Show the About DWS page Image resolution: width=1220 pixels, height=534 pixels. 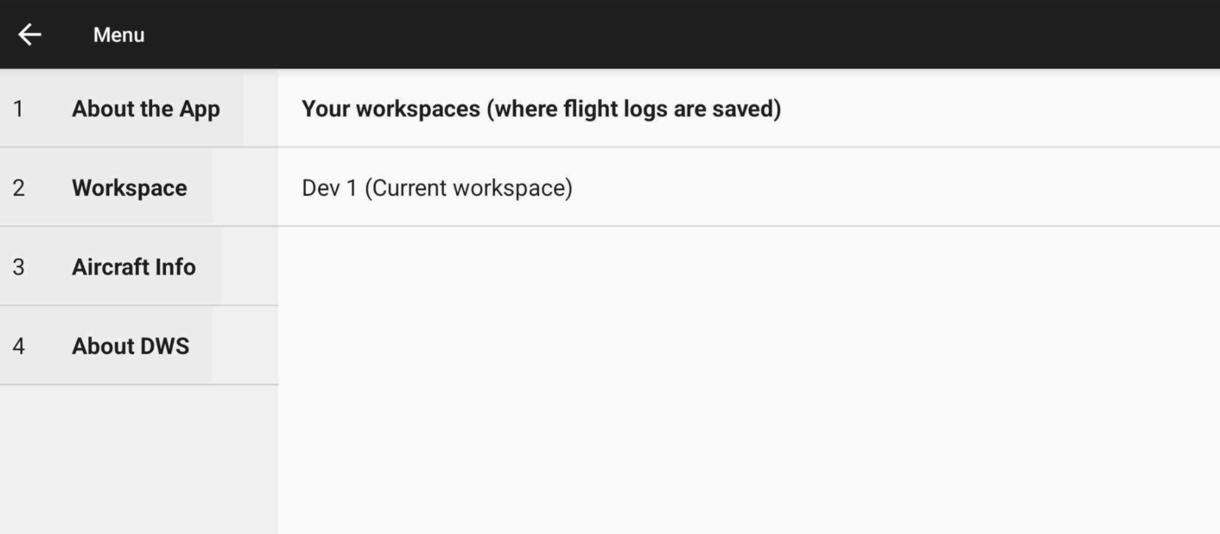[130, 346]
